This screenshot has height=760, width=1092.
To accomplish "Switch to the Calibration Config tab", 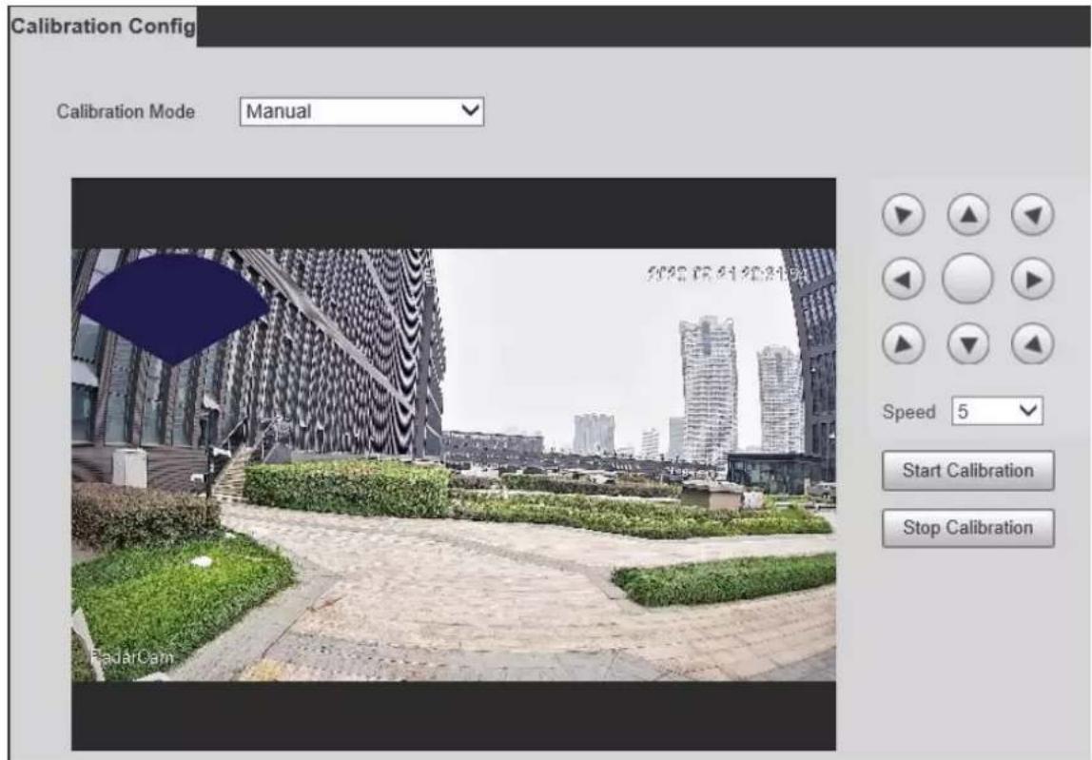I will (103, 27).
